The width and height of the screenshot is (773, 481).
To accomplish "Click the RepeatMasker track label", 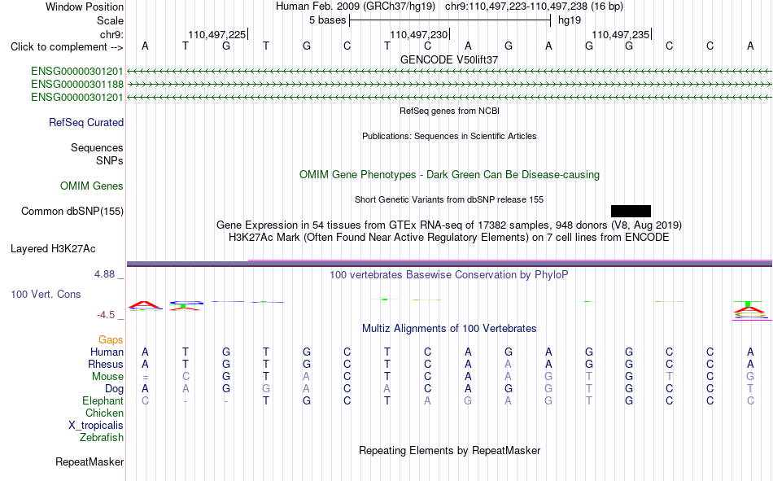I will click(90, 461).
